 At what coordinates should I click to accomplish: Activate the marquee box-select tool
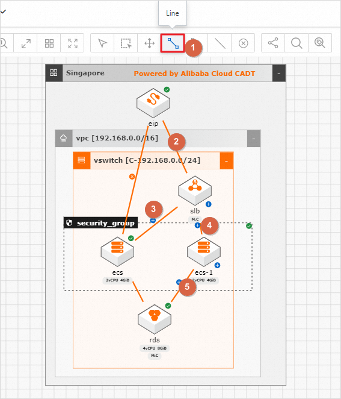[126, 43]
